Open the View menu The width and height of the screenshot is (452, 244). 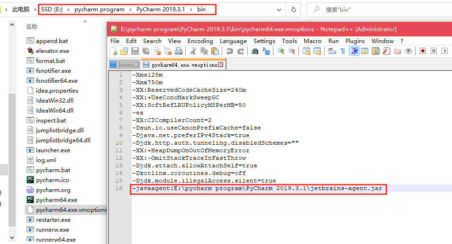pyautogui.click(x=175, y=41)
